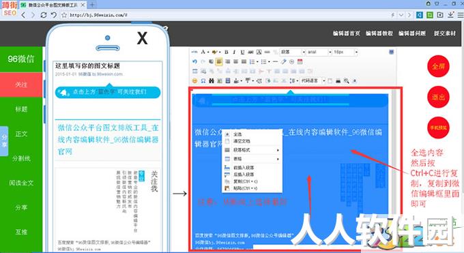
Task: Click the red 全屏 round button
Action: 438,66
